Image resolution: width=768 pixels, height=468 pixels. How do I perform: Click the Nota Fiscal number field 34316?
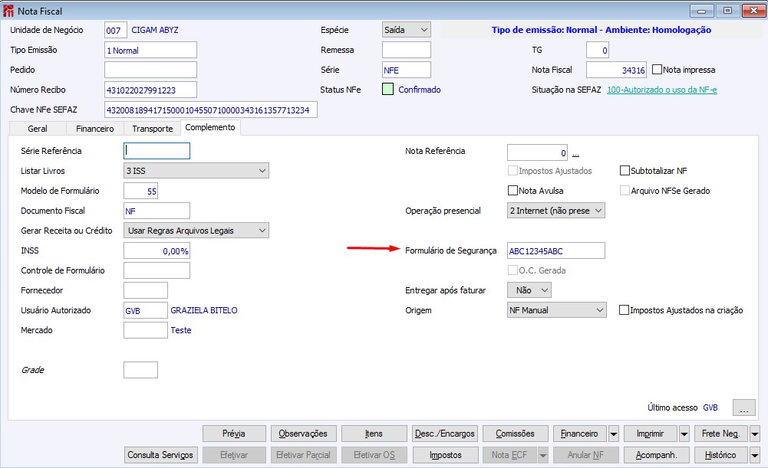pyautogui.click(x=616, y=70)
